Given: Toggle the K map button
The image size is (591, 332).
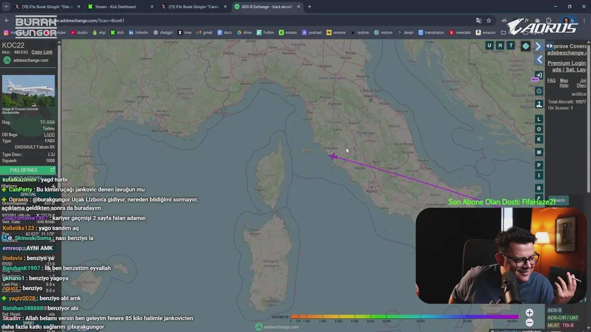Looking at the screenshot, I should pos(539,139).
